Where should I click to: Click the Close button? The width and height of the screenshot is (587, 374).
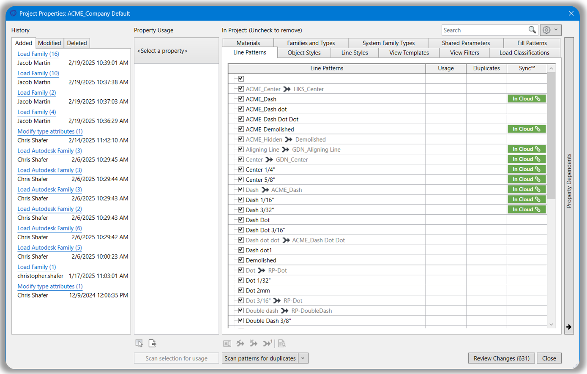[549, 358]
